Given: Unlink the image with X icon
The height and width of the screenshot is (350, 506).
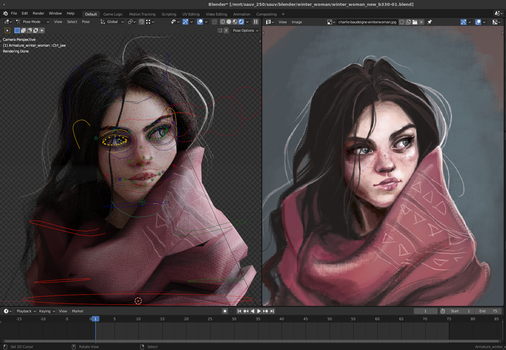Looking at the screenshot, I should [x=421, y=22].
